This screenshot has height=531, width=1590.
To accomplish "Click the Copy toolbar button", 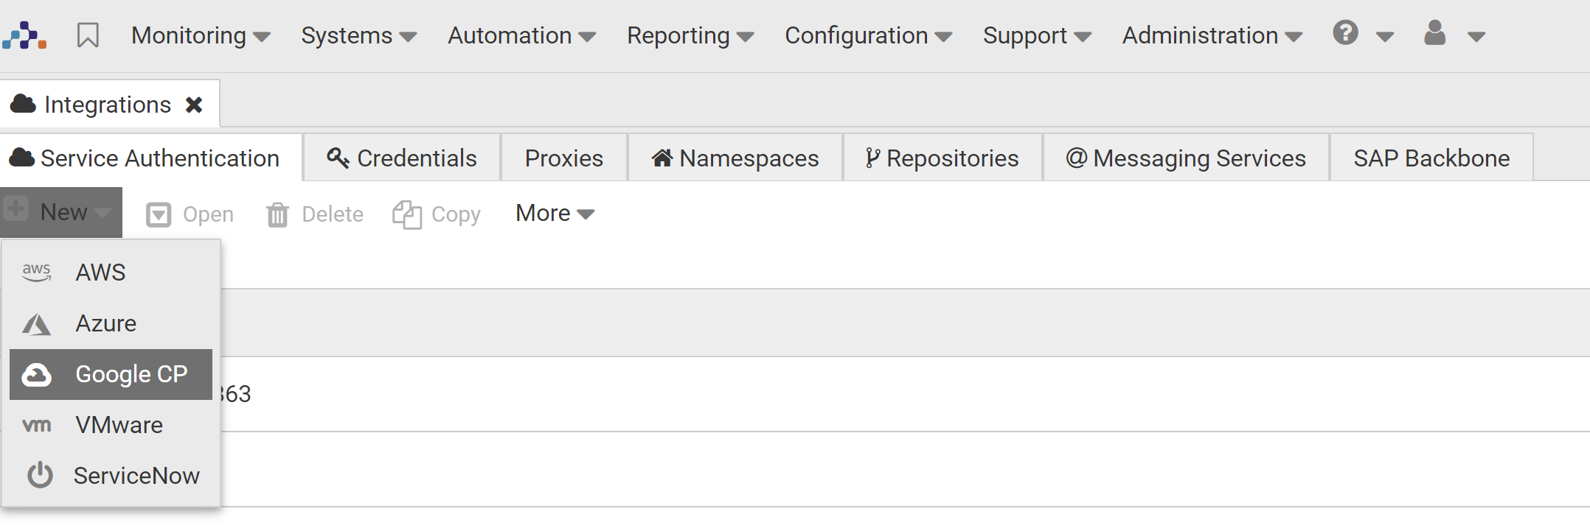I will (436, 213).
